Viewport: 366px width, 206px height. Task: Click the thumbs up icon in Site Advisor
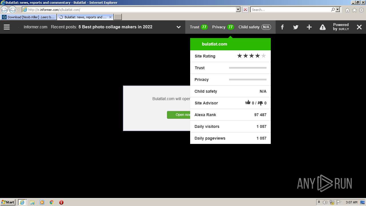pos(248,102)
